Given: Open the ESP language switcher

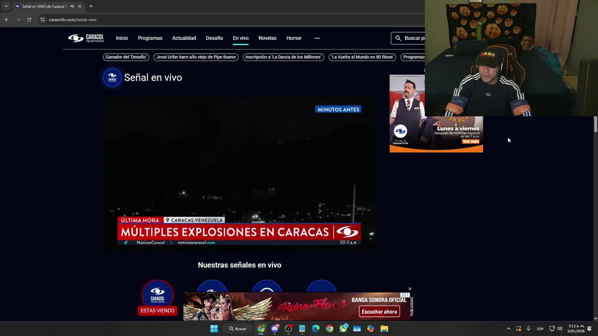Looking at the screenshot, I should 540,329.
